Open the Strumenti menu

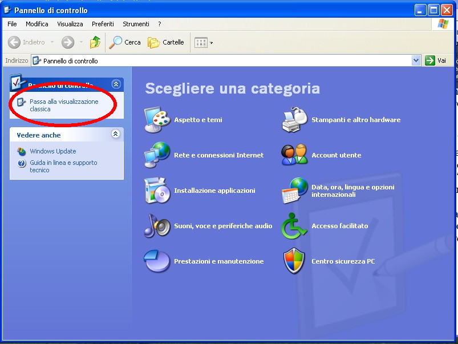(x=136, y=24)
